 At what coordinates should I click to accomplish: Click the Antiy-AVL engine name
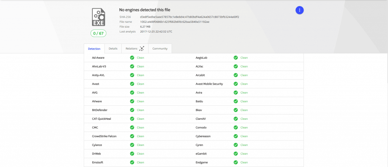[98, 75]
